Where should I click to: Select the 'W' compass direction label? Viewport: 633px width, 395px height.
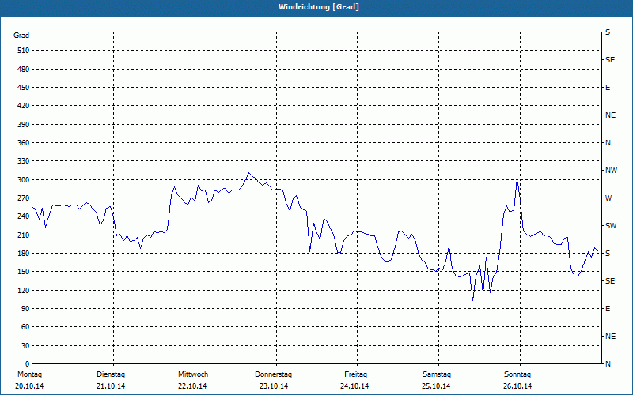pos(608,198)
